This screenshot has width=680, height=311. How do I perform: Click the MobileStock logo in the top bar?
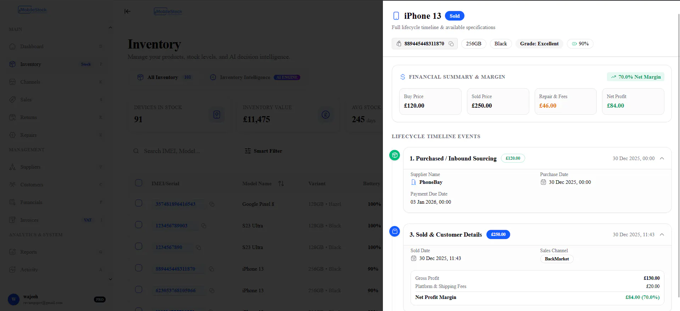(x=168, y=11)
